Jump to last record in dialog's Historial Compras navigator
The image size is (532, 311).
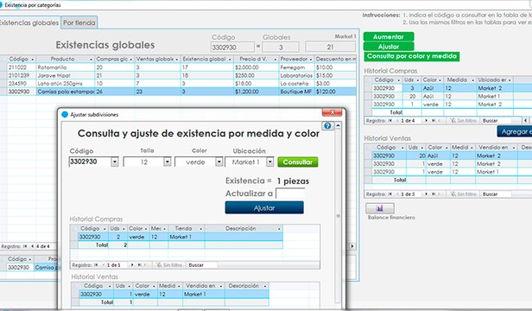click(139, 265)
